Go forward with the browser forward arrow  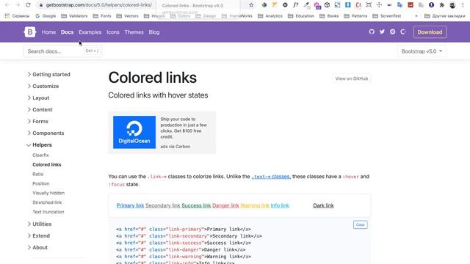point(18,5)
